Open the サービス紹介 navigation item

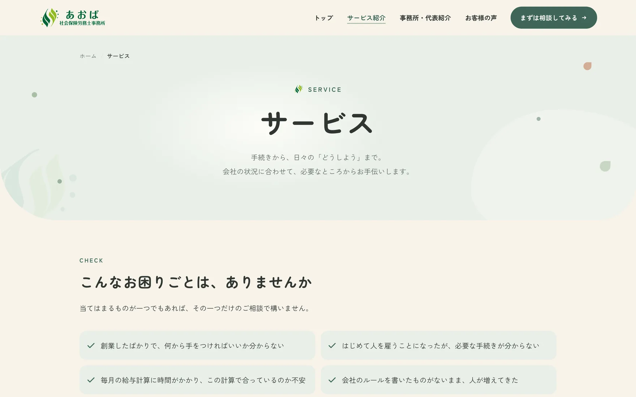pyautogui.click(x=366, y=18)
